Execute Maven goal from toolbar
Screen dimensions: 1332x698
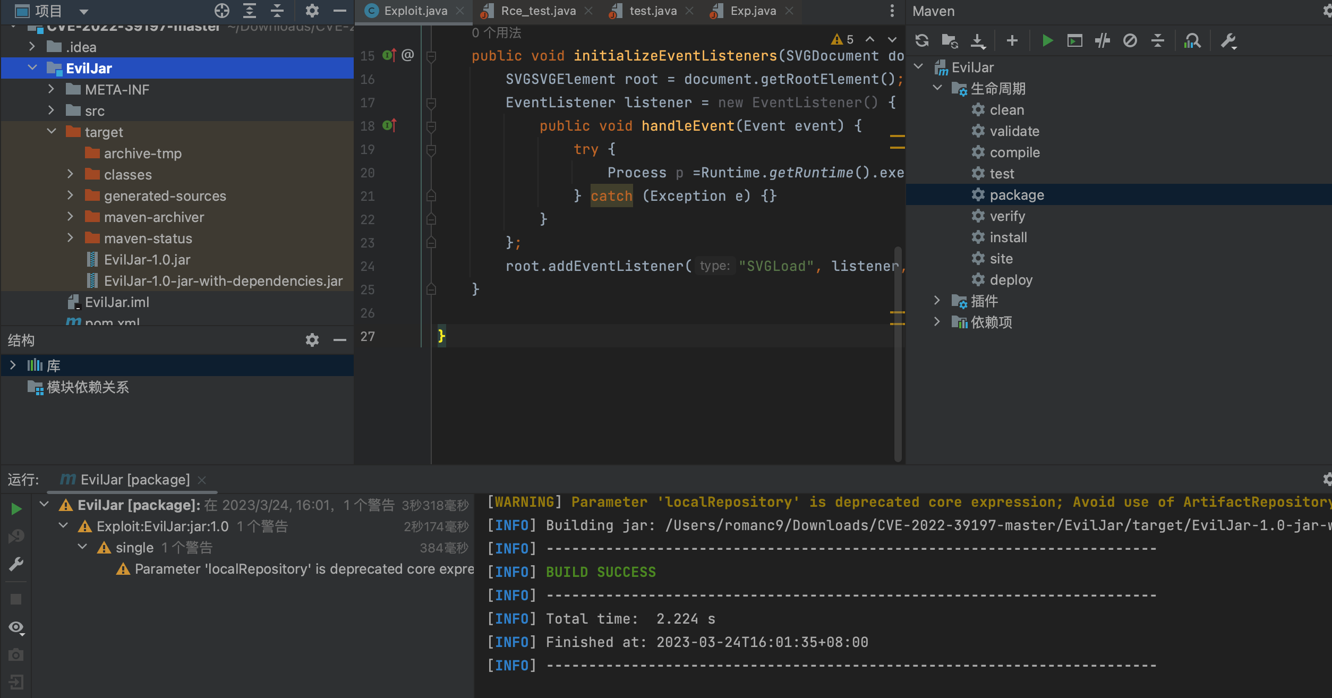click(x=1075, y=41)
